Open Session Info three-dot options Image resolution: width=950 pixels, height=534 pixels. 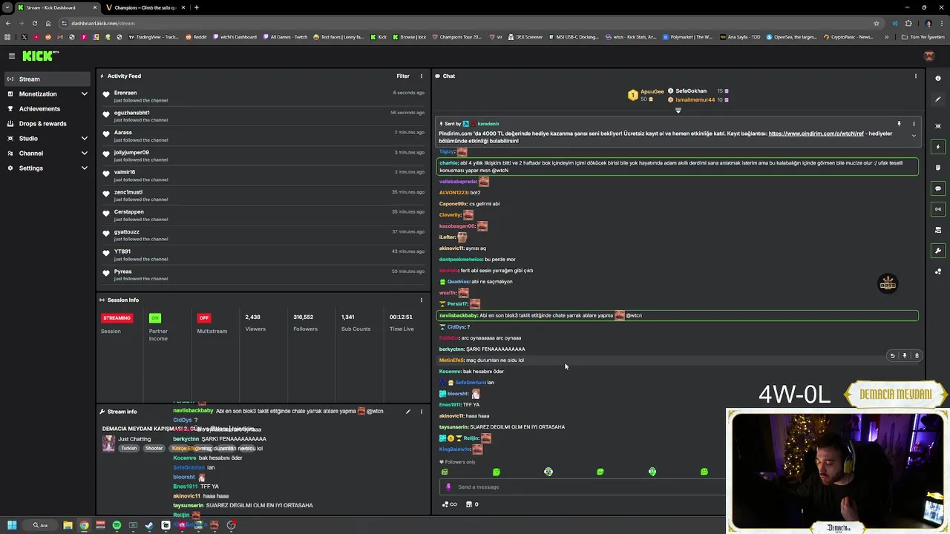click(x=421, y=300)
